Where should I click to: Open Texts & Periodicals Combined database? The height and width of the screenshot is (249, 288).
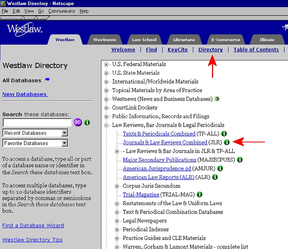click(159, 134)
